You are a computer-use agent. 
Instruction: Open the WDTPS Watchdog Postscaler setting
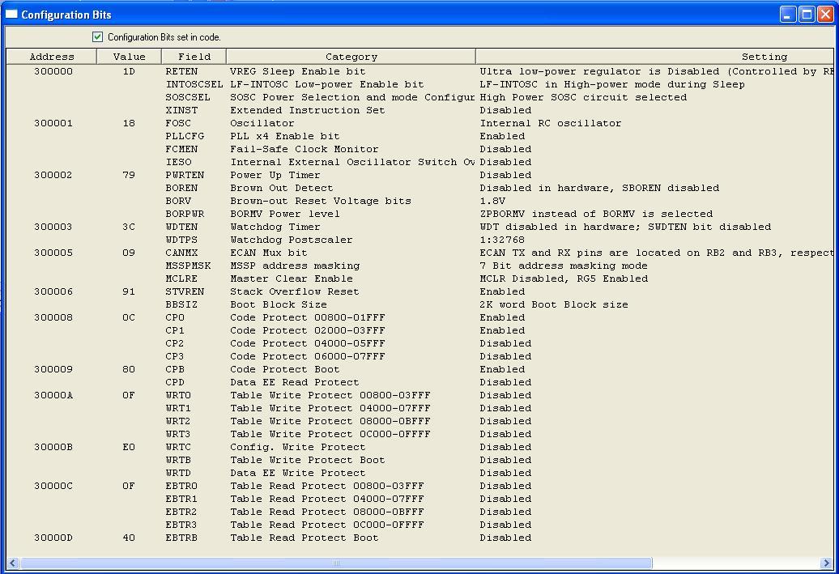(x=502, y=240)
